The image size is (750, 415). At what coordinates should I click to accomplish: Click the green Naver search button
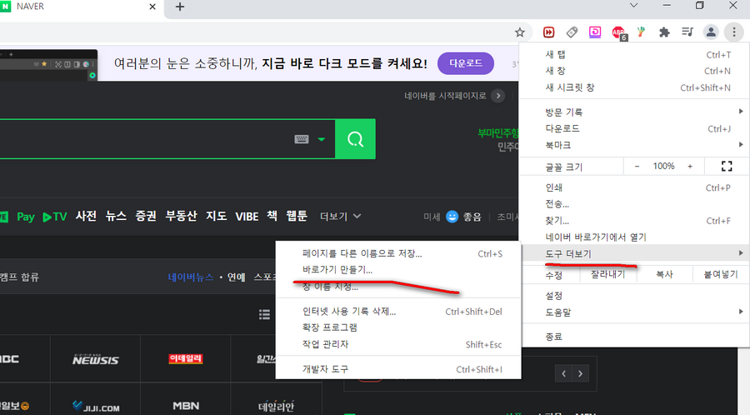pyautogui.click(x=355, y=139)
